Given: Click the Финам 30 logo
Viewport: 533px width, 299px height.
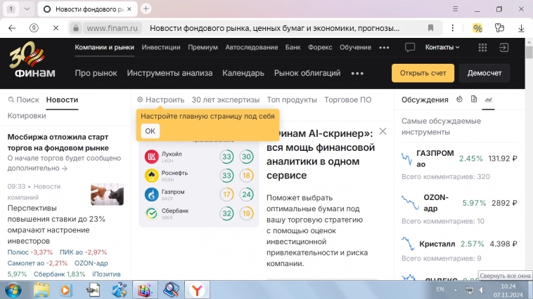Looking at the screenshot, I should 32,60.
